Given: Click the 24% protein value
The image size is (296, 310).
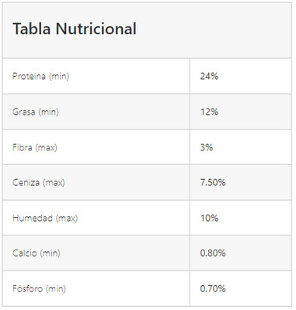Looking at the screenshot, I should (x=209, y=76).
